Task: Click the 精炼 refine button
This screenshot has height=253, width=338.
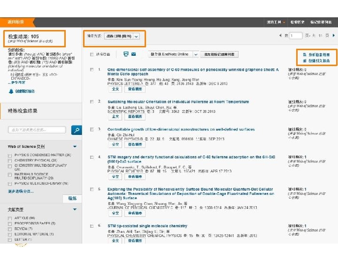Action: [72, 198]
